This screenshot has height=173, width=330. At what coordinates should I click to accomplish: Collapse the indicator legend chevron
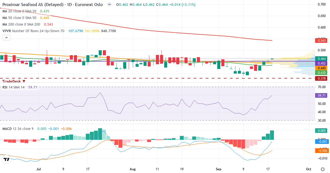coord(7,38)
